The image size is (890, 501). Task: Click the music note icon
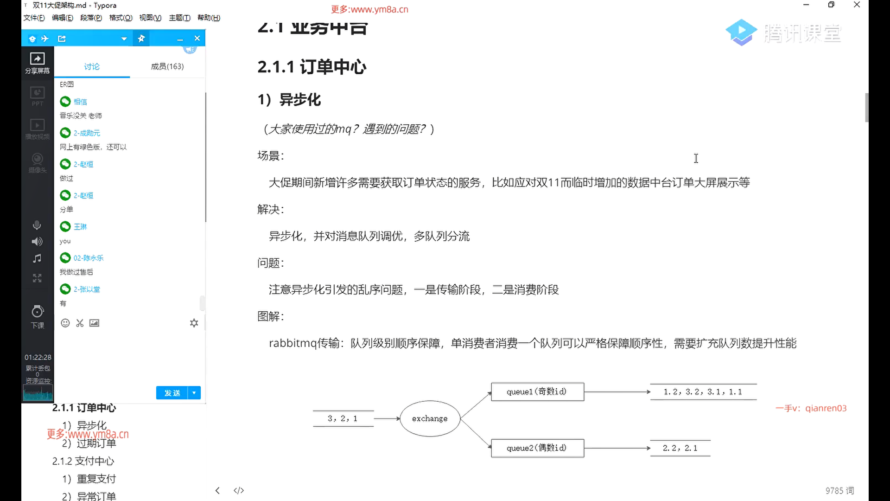tap(37, 258)
